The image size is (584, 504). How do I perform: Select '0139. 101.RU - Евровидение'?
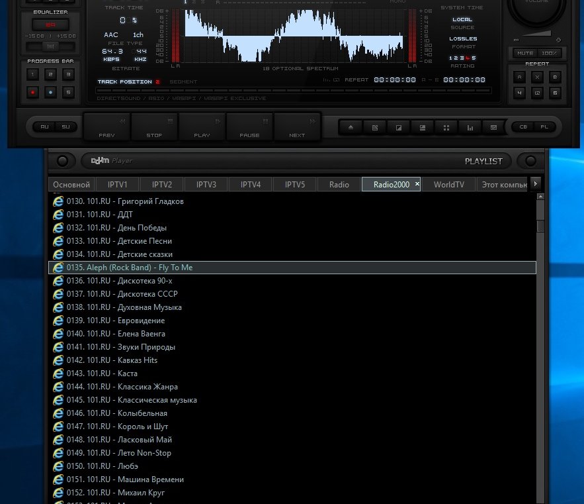[292, 321]
